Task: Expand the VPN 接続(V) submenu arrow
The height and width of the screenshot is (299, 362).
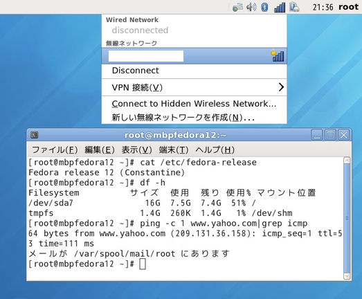Action: (281, 87)
